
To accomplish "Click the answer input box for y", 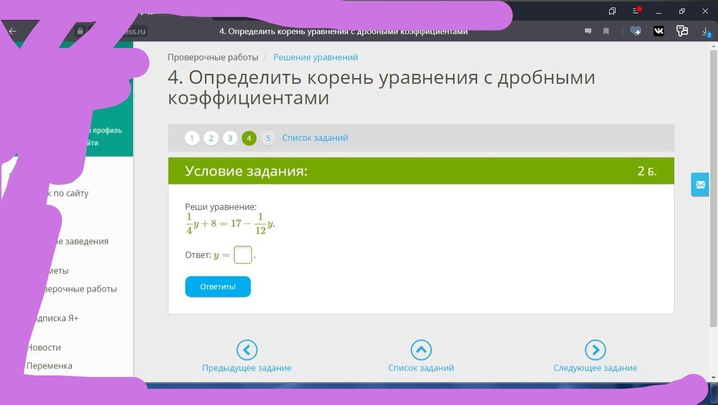I will 242,255.
